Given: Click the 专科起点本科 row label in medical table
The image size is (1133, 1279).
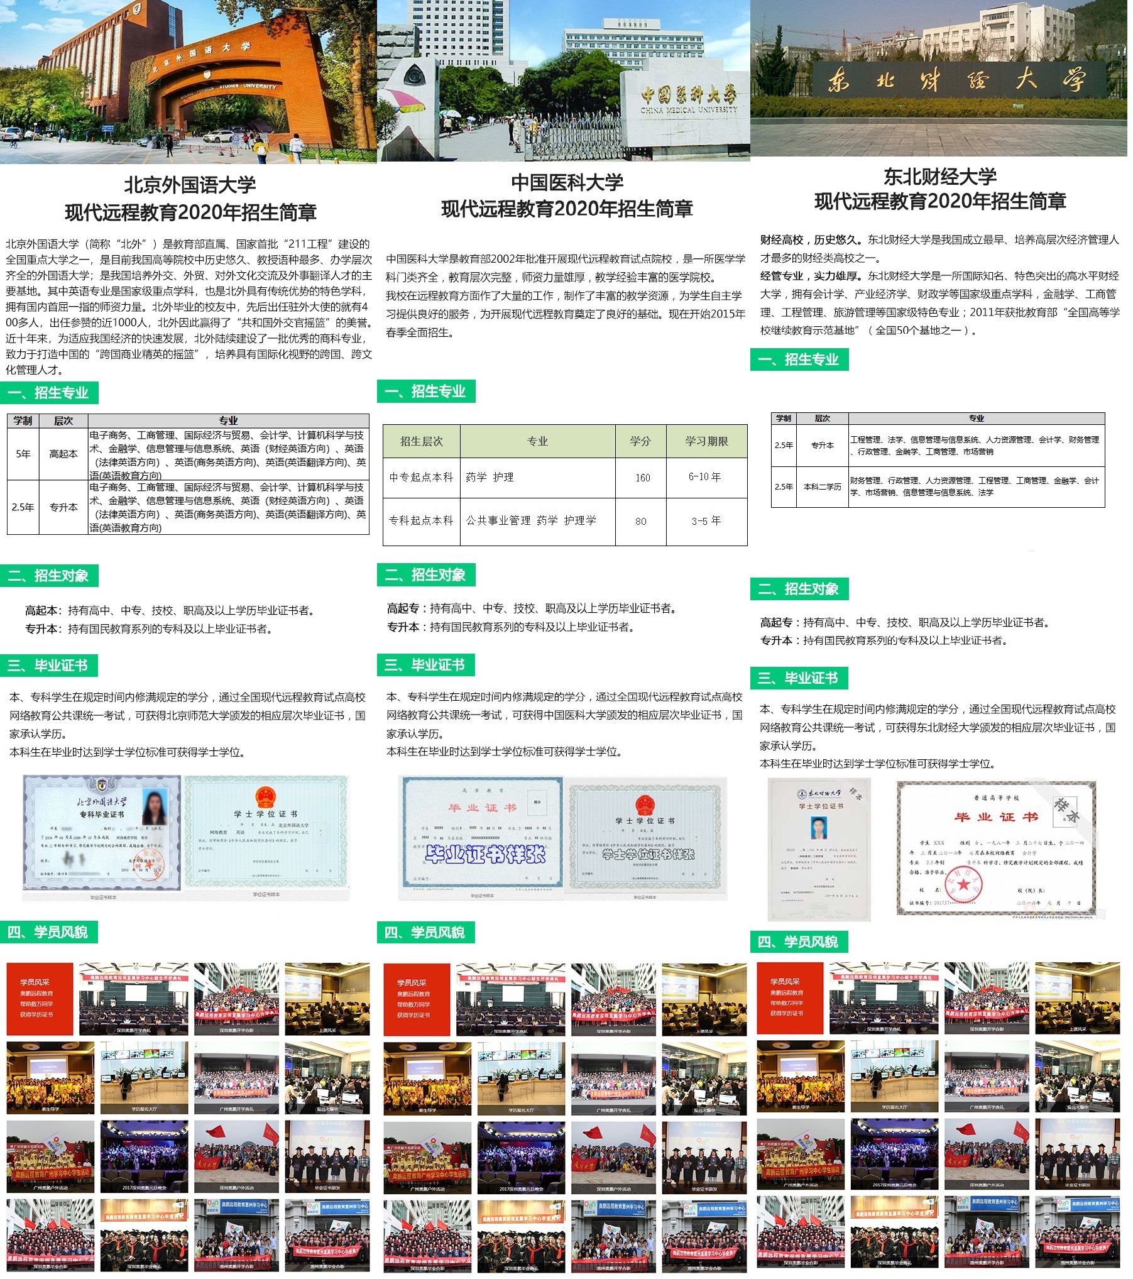Looking at the screenshot, I should pyautogui.click(x=423, y=523).
